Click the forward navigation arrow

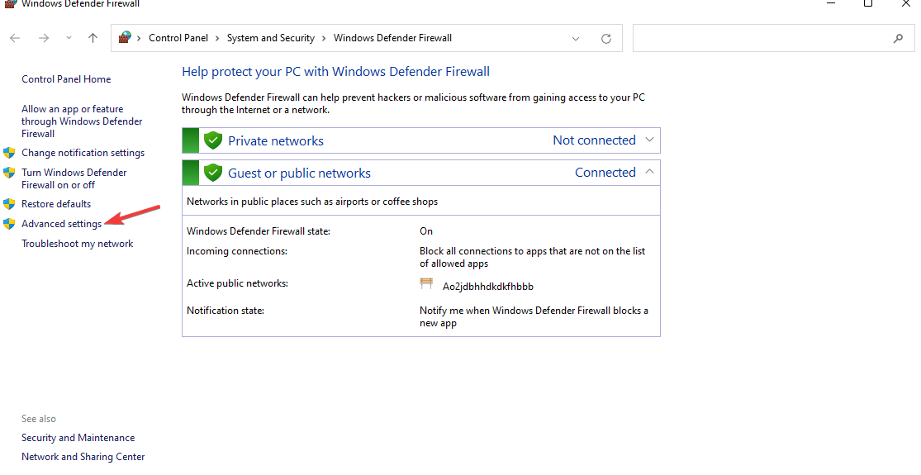tap(44, 38)
